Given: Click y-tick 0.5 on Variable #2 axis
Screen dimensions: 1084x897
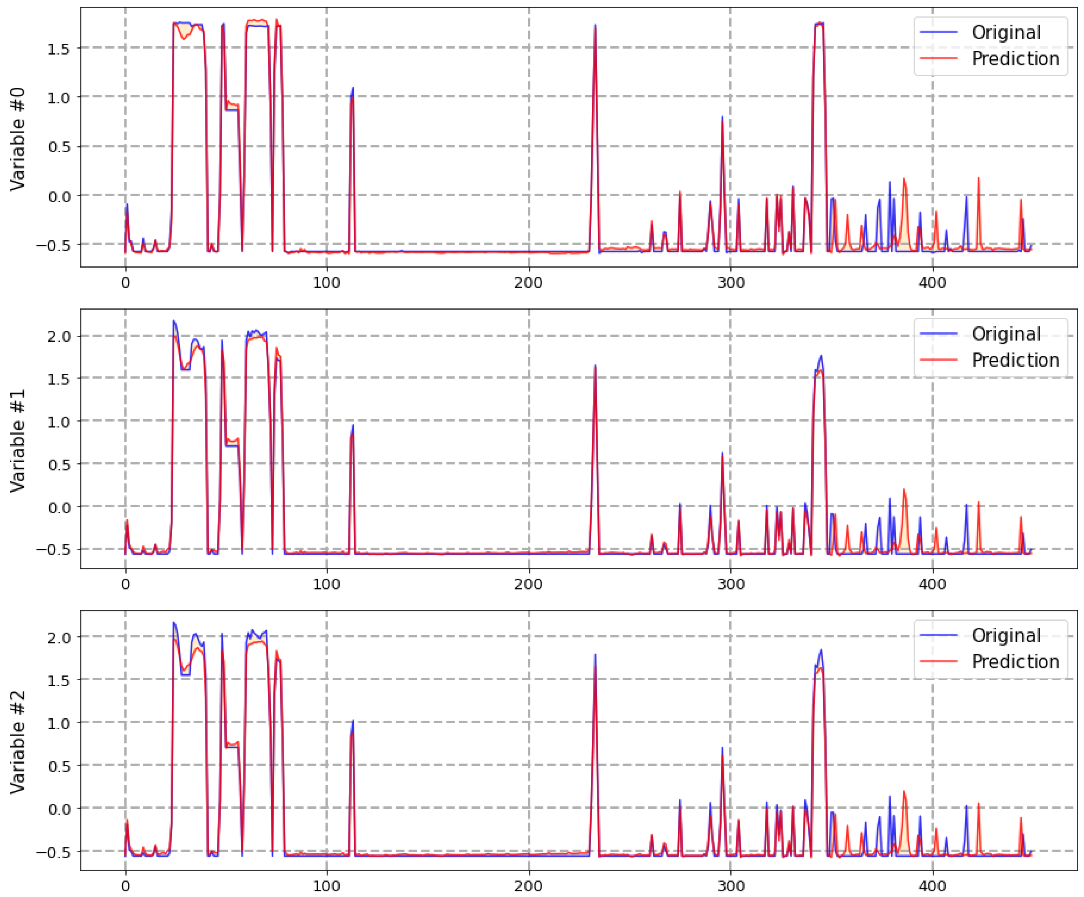Looking at the screenshot, I should [x=58, y=766].
